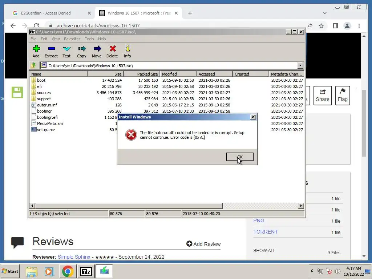Open the Help menu in 7-Zip
372x279 pixels.
[x=102, y=39]
